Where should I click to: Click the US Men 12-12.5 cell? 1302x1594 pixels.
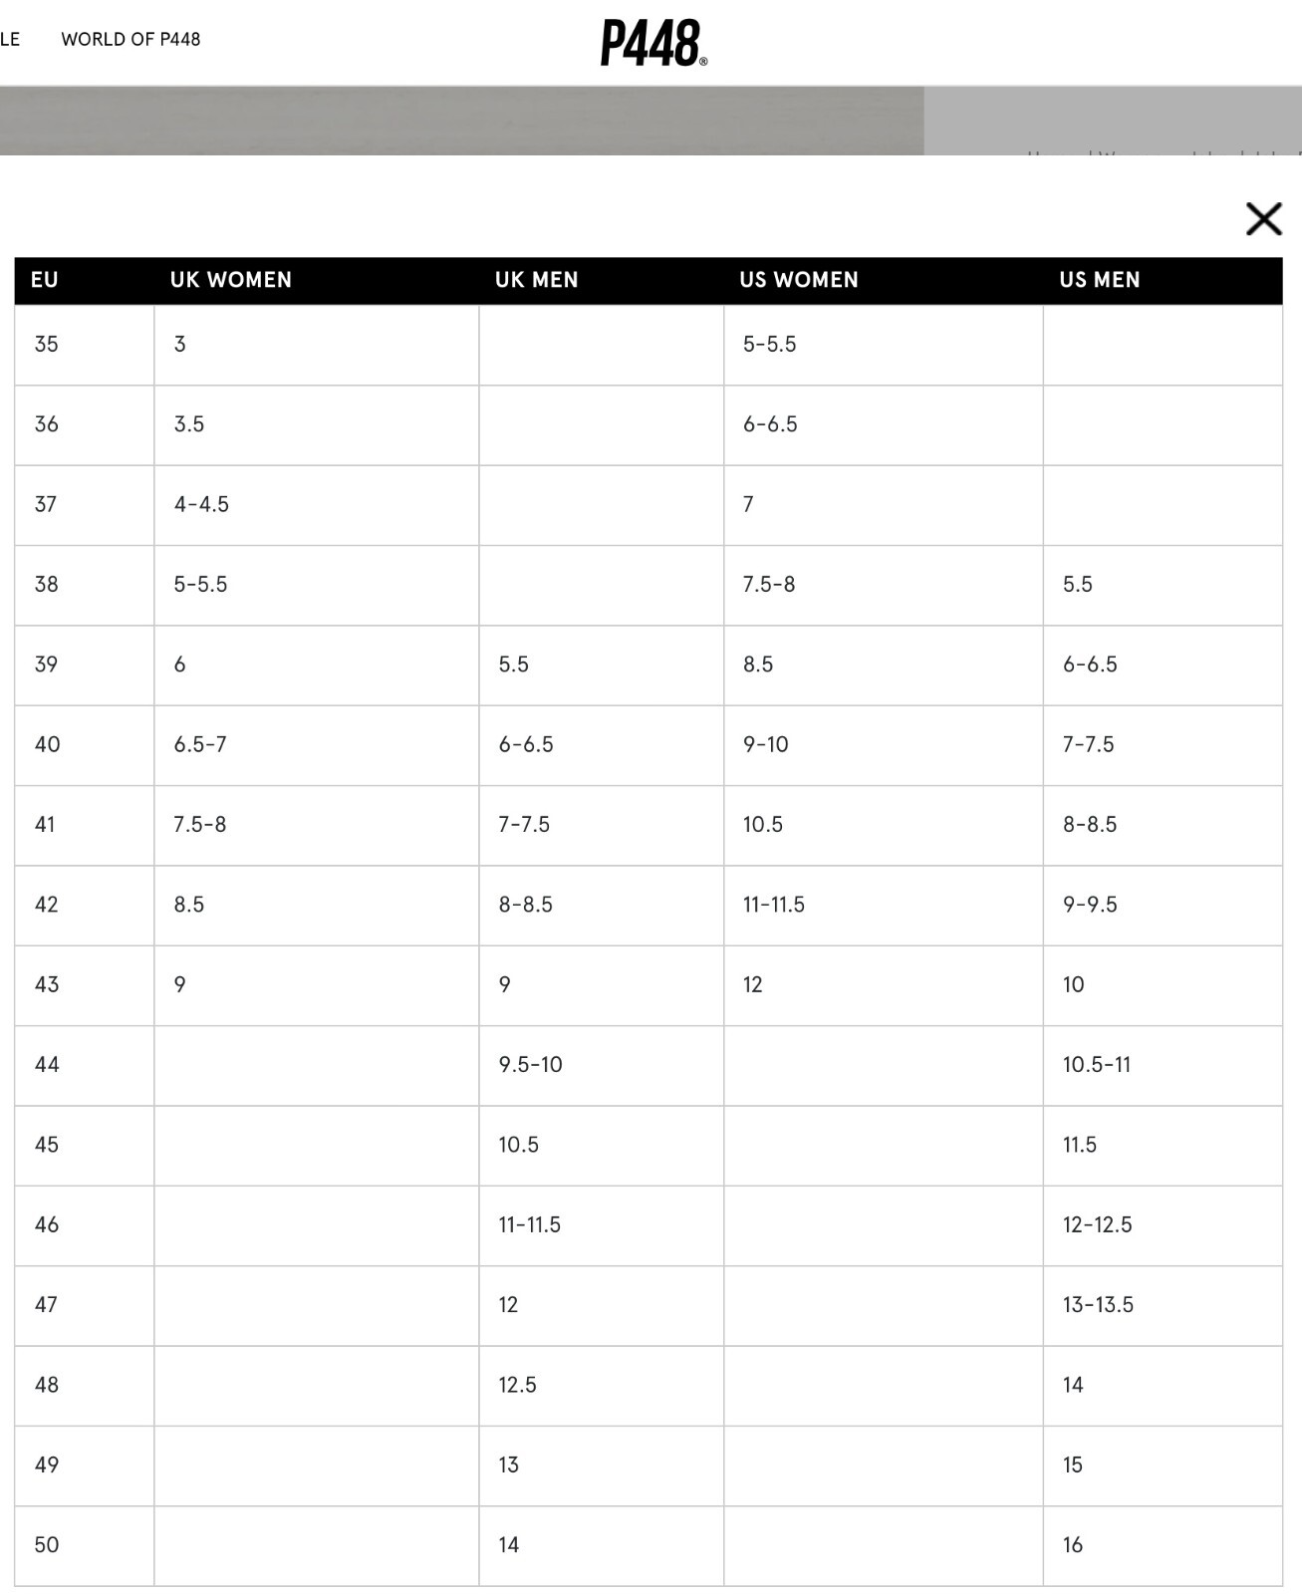pos(1163,1225)
